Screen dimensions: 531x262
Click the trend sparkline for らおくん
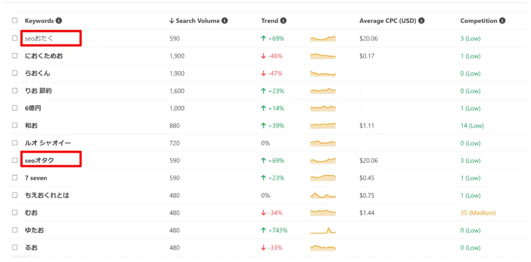[323, 73]
